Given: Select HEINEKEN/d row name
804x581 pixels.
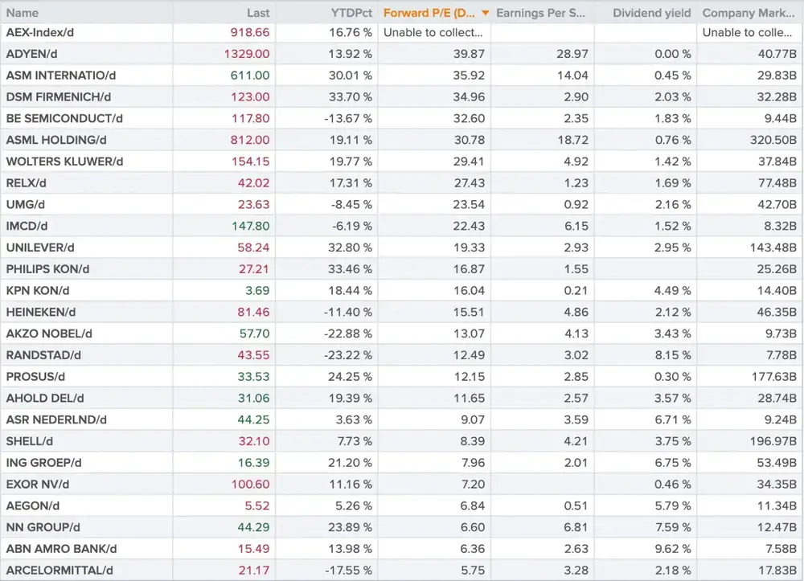Looking at the screenshot, I should 41,312.
